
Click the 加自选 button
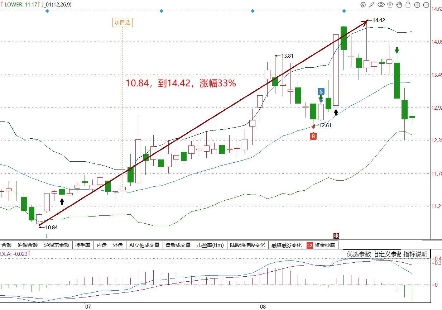click(x=122, y=22)
